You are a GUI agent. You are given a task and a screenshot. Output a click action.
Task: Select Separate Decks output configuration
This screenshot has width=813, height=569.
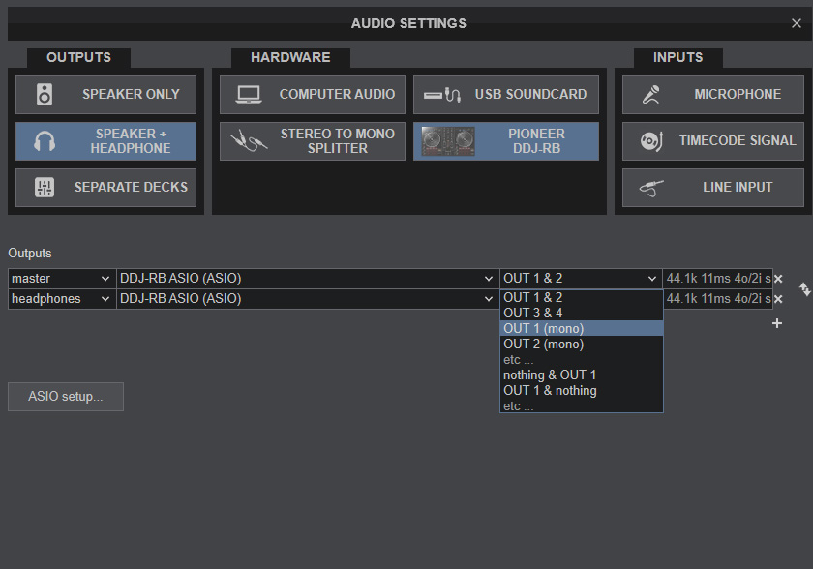[x=105, y=187]
